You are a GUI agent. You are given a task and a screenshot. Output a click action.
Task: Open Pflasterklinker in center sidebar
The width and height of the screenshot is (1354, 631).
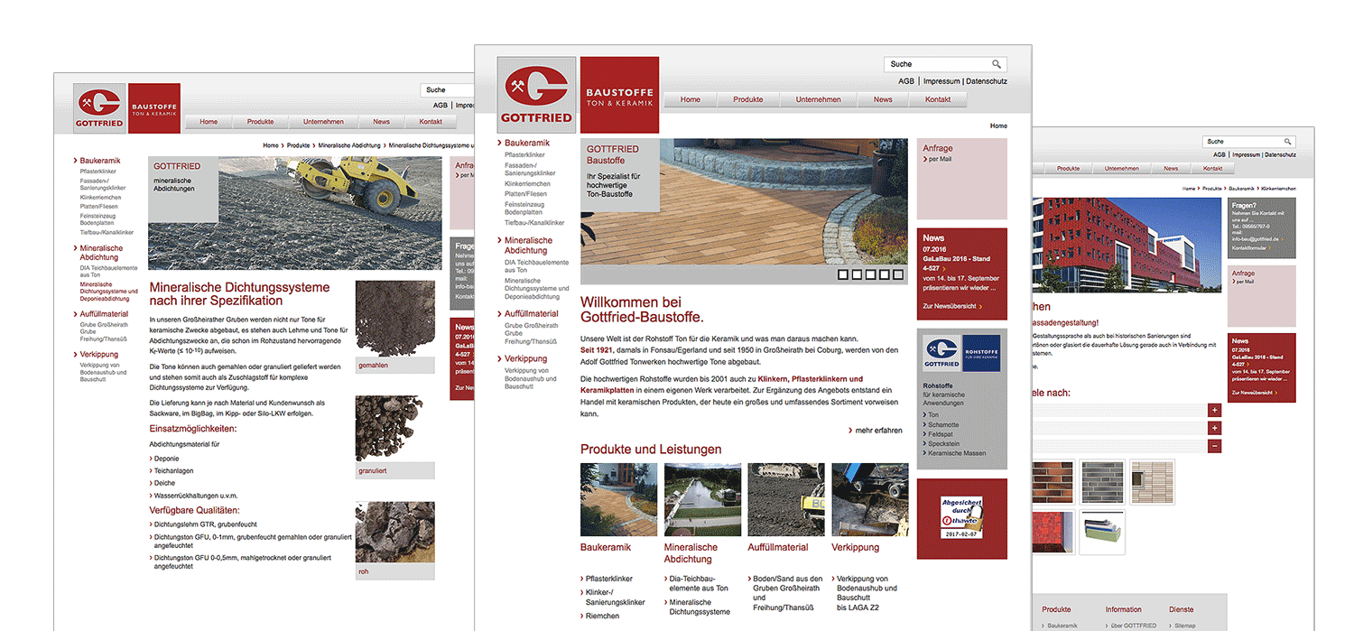click(524, 155)
